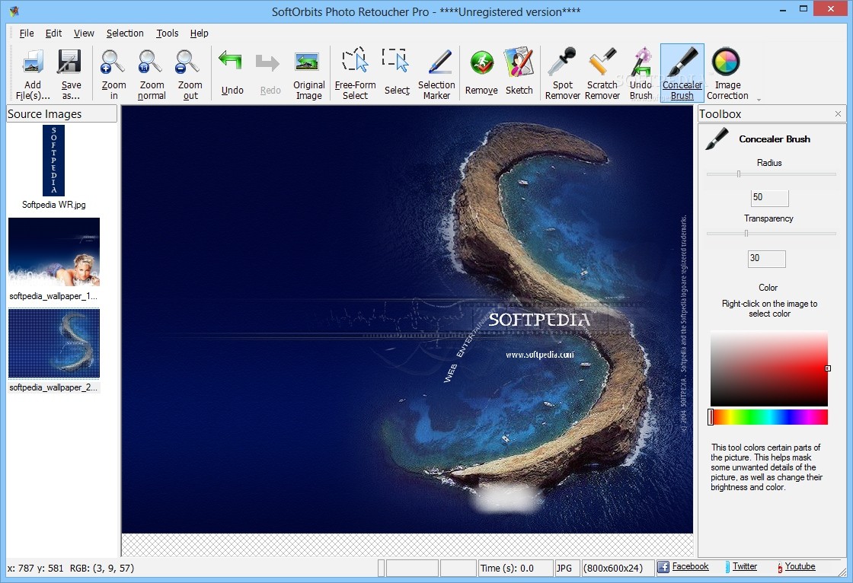The width and height of the screenshot is (853, 583).
Task: Click the Twitter icon in status bar
Action: coord(727,567)
